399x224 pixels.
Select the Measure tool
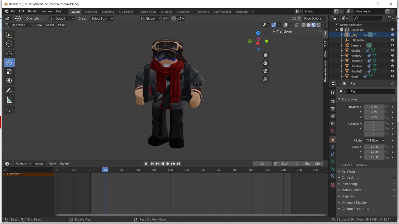point(9,100)
